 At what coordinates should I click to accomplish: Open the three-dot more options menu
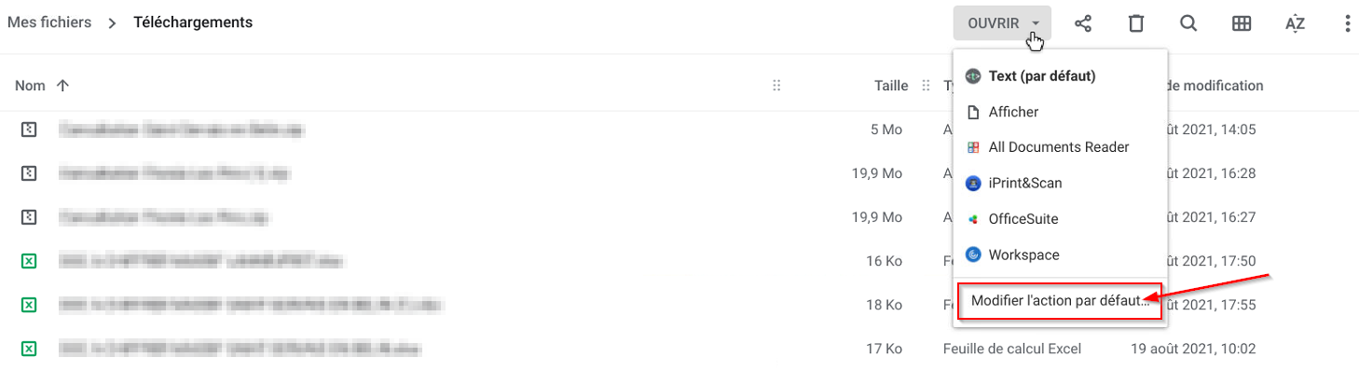[x=1347, y=23]
